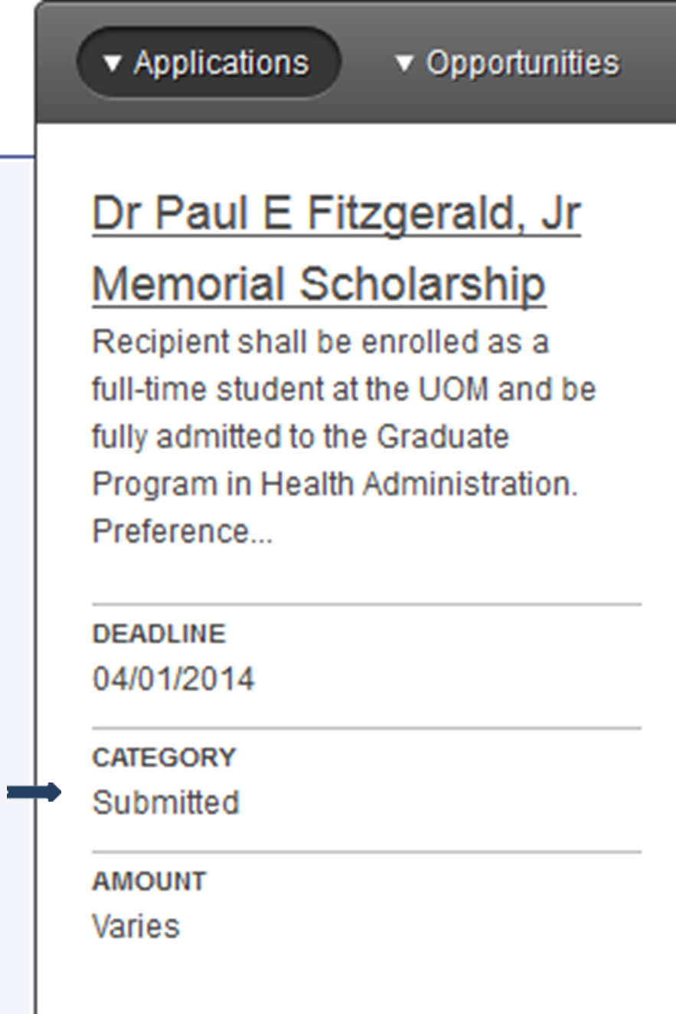Click the CATEGORY field label

[x=164, y=757]
